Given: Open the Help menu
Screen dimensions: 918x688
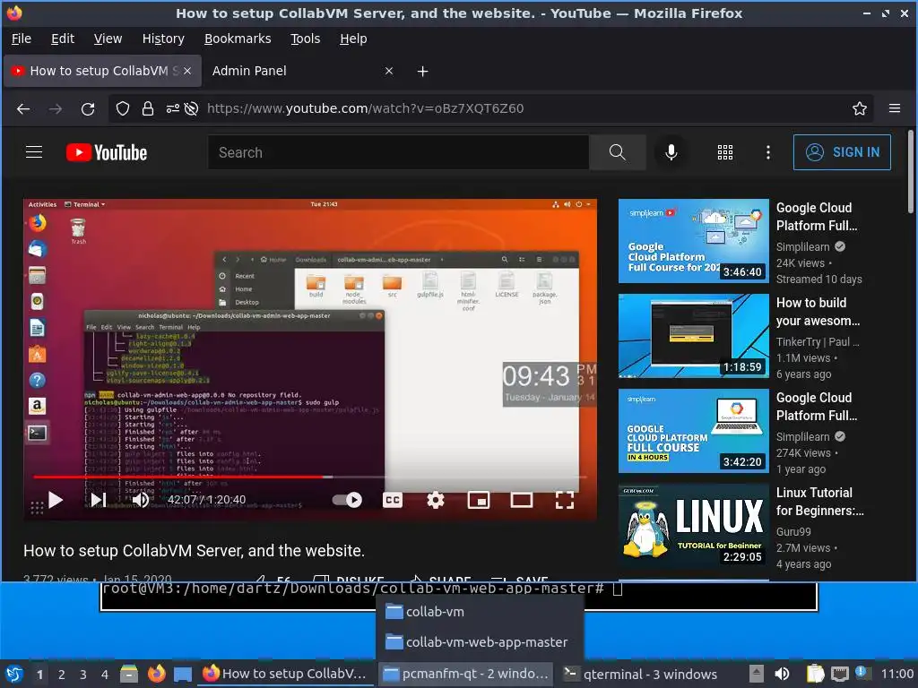Looking at the screenshot, I should (353, 39).
